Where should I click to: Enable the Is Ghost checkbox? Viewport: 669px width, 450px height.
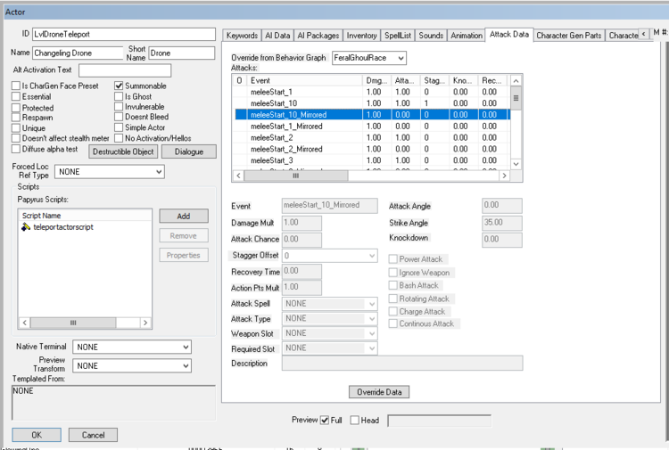click(119, 97)
